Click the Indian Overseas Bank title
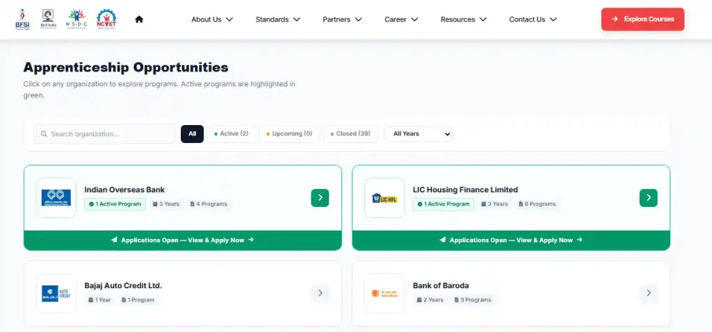Viewport: 712px width, 332px height. [x=124, y=190]
